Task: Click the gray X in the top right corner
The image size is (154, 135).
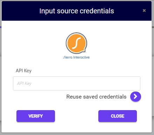Action: 144,11
